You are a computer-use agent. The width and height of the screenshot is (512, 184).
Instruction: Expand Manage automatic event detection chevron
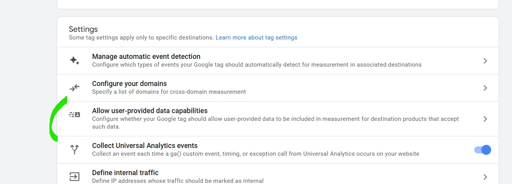pos(485,61)
